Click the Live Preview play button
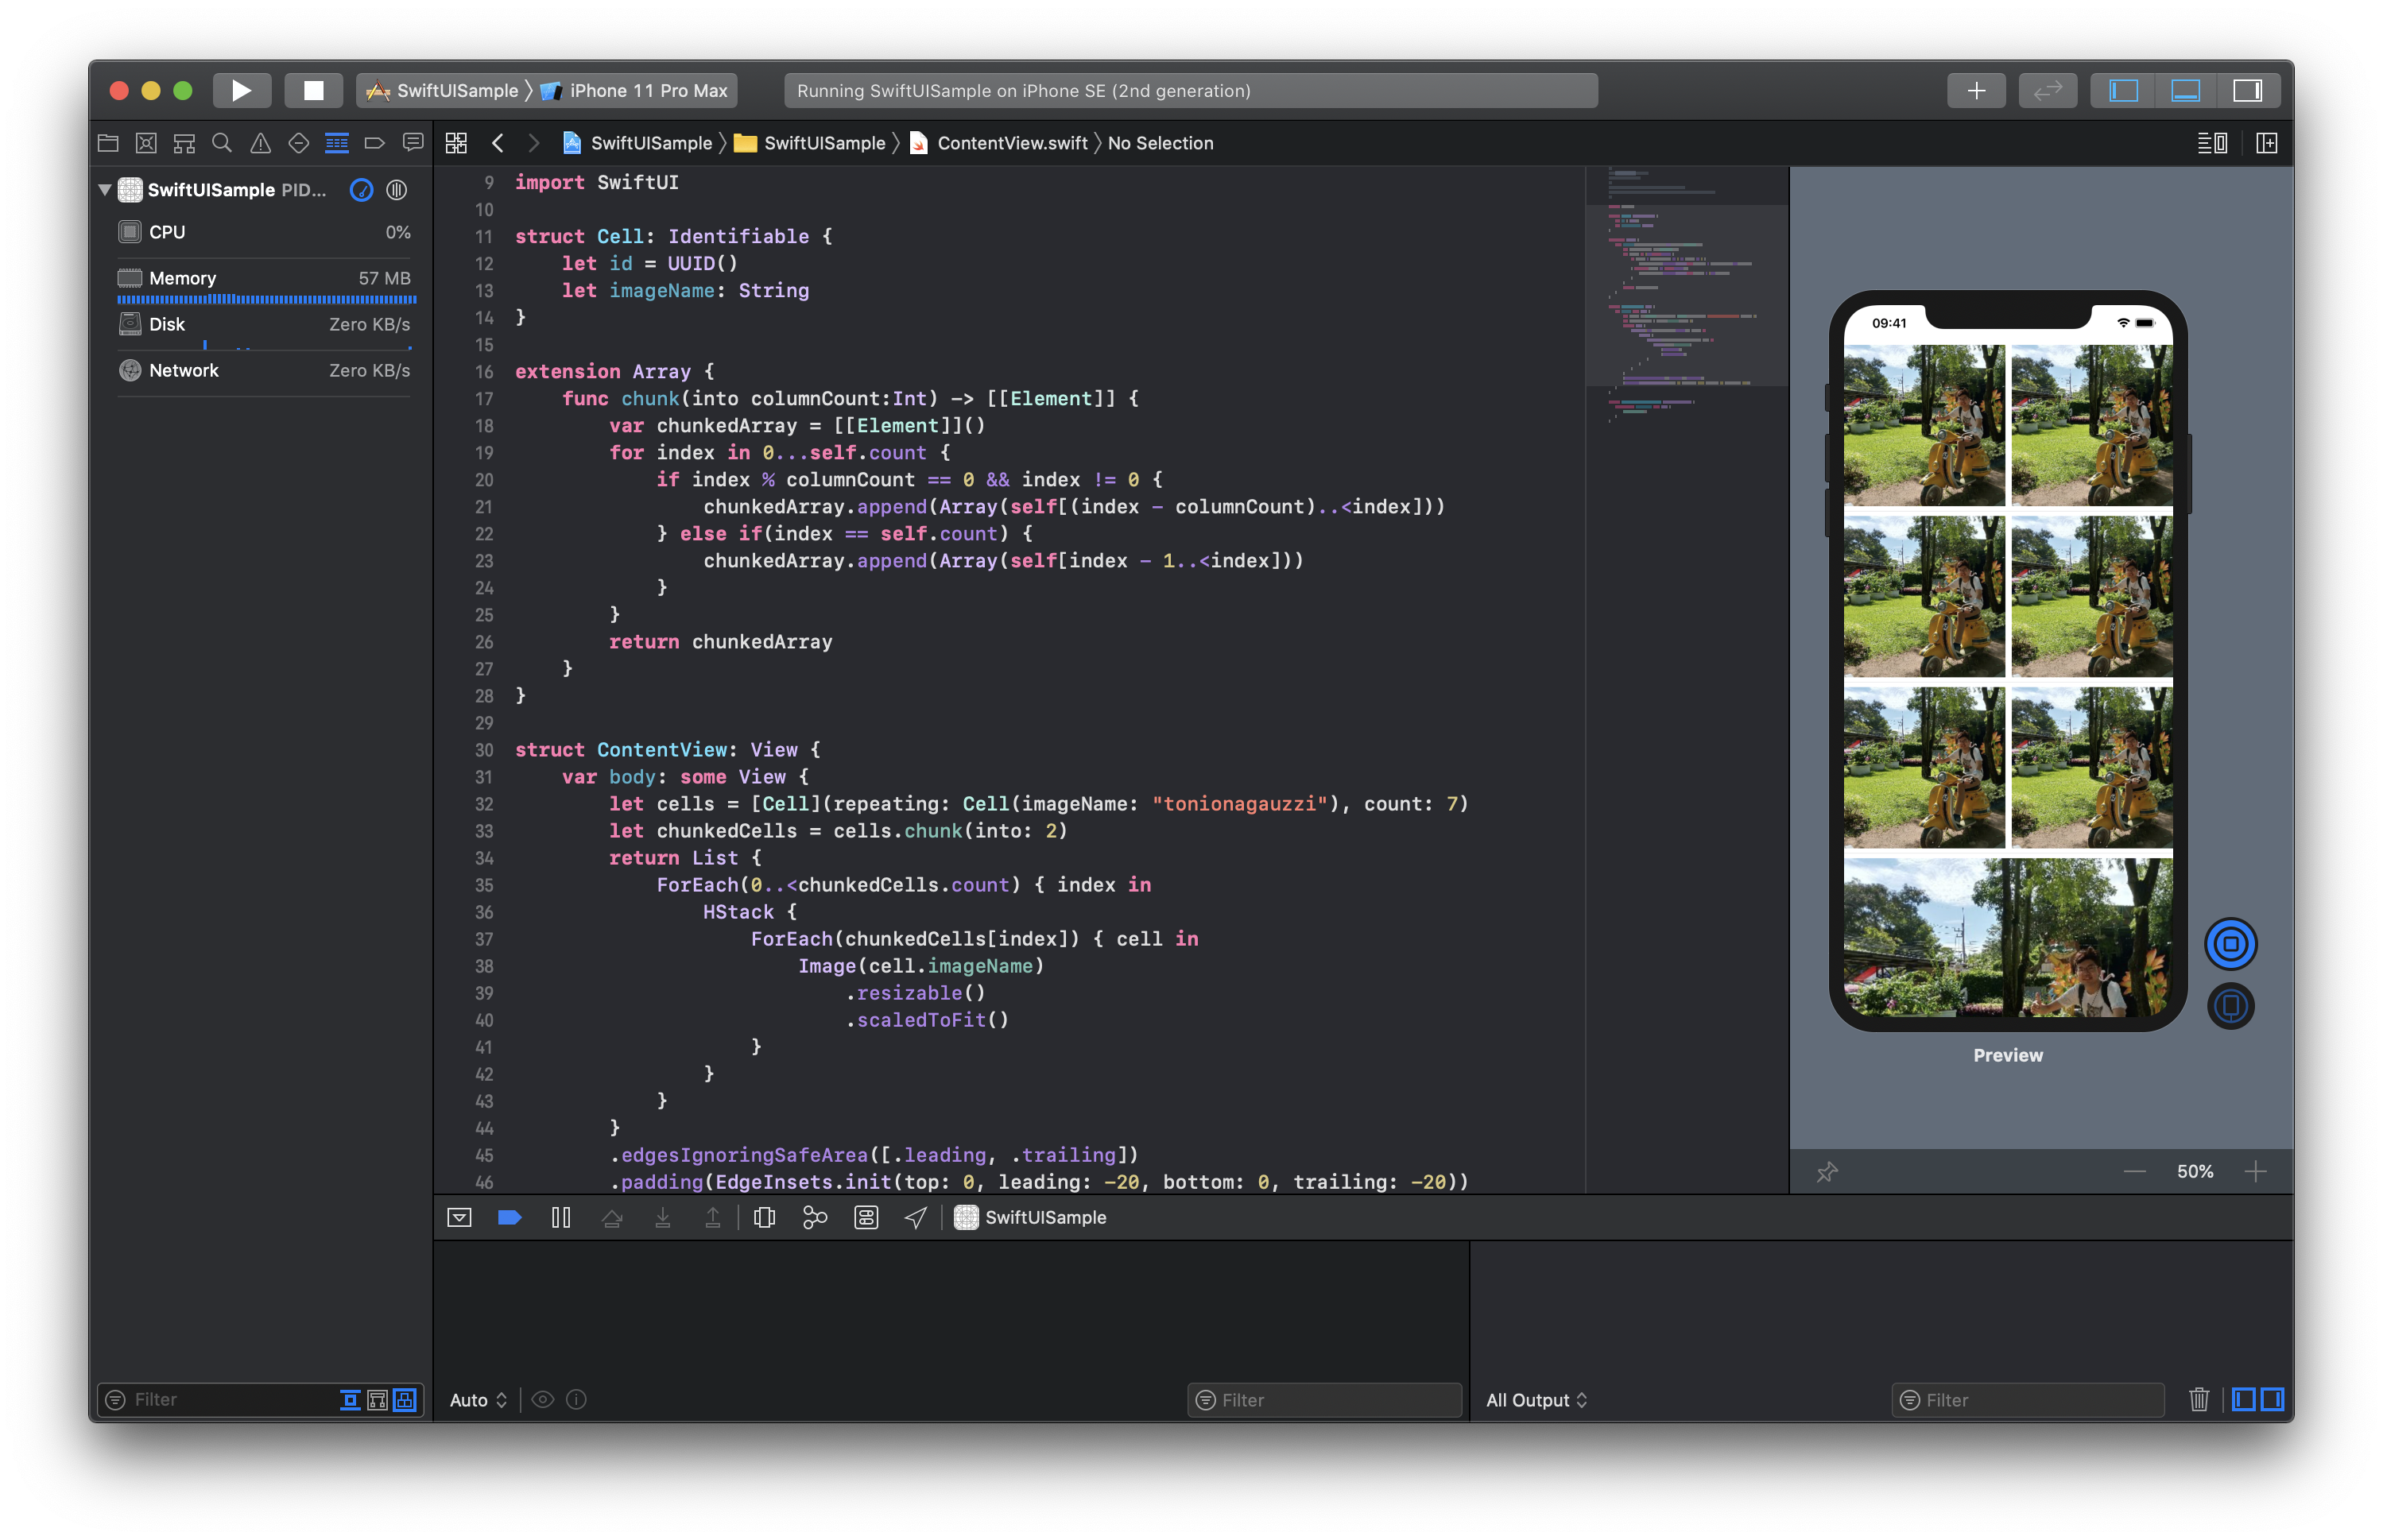The height and width of the screenshot is (1540, 2383). point(2230,944)
